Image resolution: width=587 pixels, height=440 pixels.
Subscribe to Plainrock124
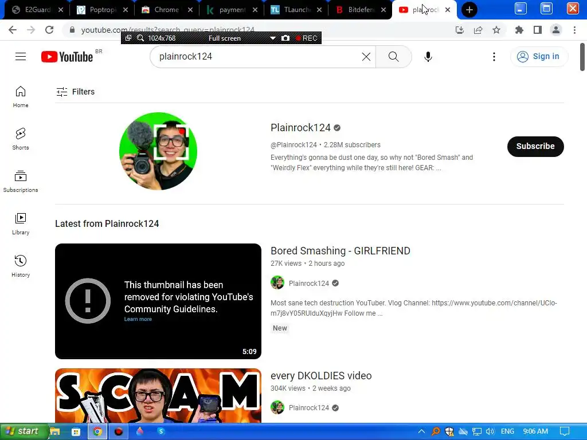pos(535,146)
